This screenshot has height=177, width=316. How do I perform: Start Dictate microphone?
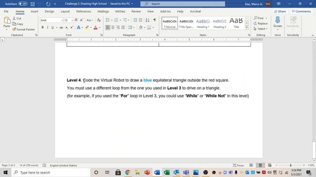coord(277,22)
